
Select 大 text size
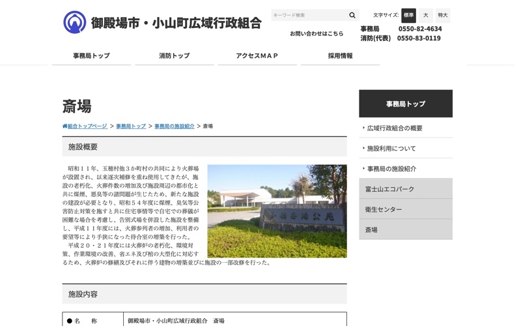(x=426, y=15)
